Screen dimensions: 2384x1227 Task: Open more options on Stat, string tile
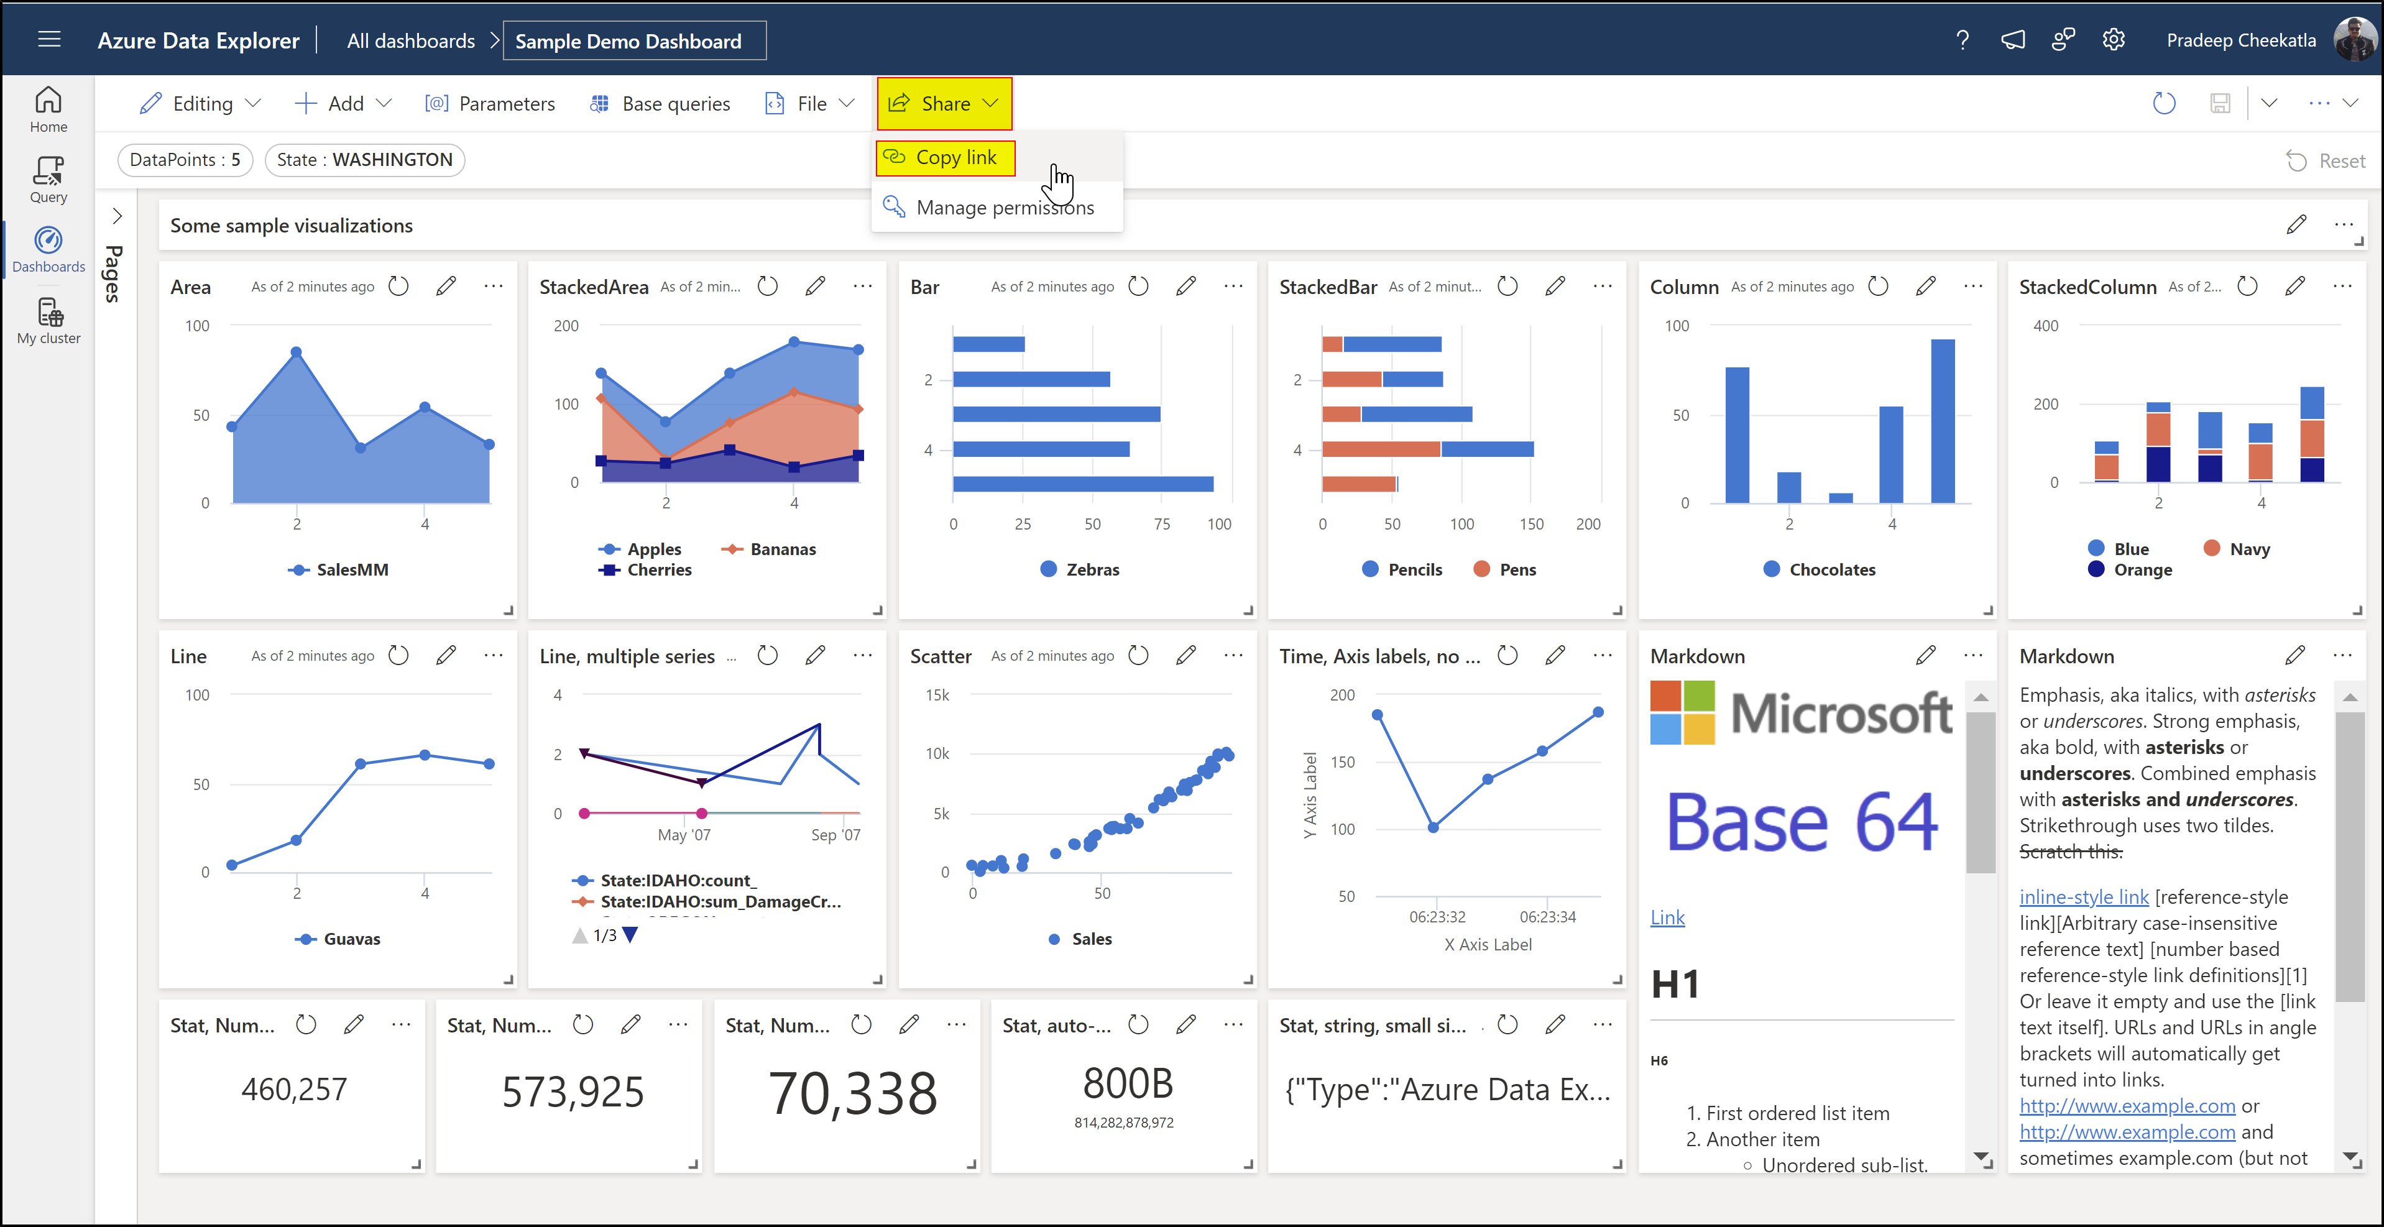pos(1603,1024)
